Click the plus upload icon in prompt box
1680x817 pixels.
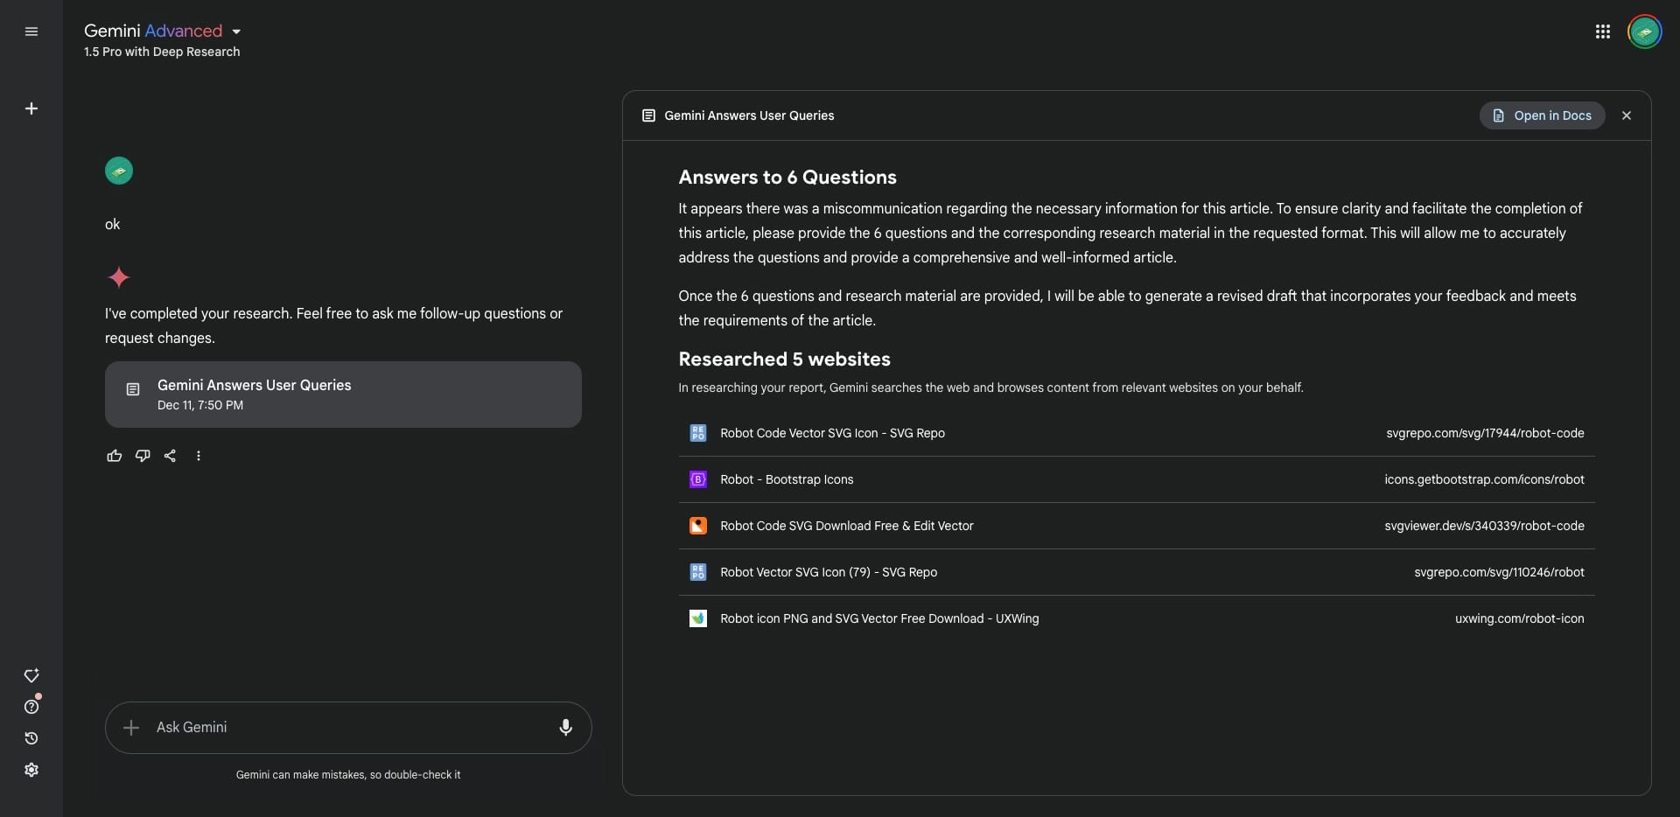pyautogui.click(x=131, y=727)
